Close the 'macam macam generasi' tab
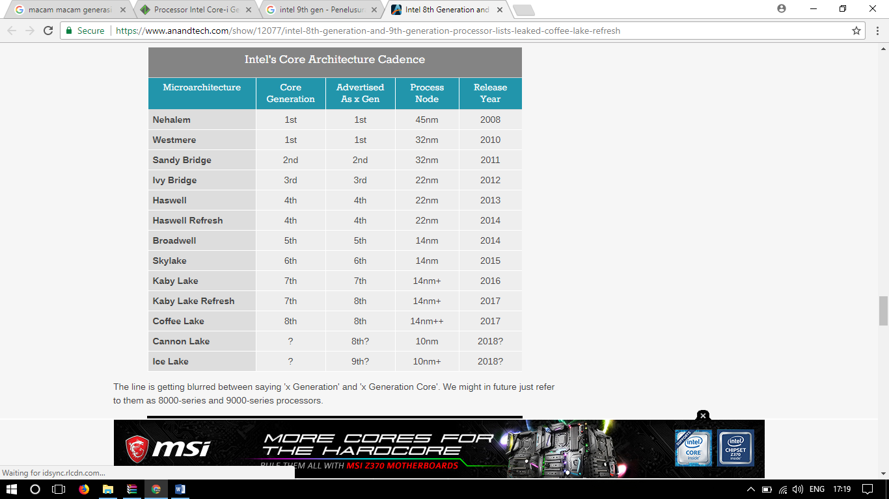Image resolution: width=889 pixels, height=499 pixels. [x=123, y=10]
